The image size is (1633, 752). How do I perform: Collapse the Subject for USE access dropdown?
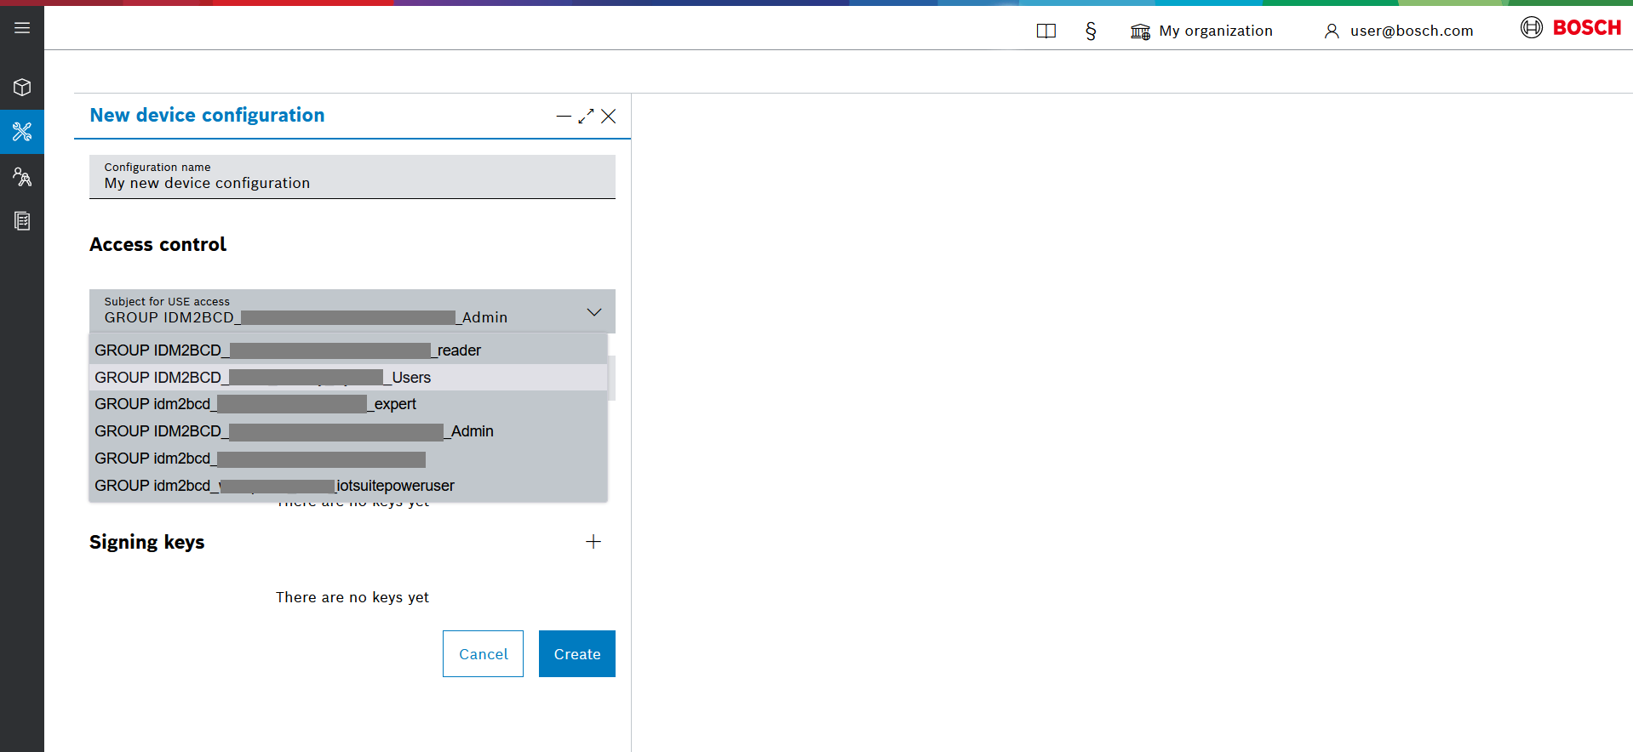click(593, 312)
